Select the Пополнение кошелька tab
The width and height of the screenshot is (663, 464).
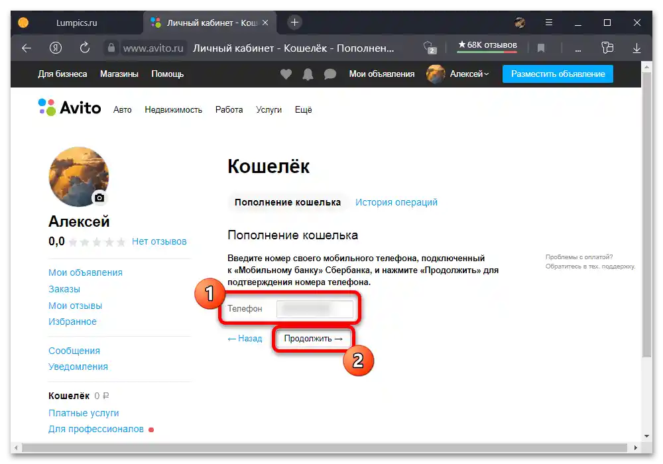(288, 202)
